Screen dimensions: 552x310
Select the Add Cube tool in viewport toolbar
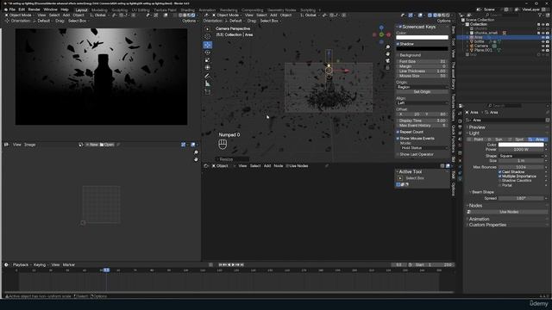[x=207, y=92]
